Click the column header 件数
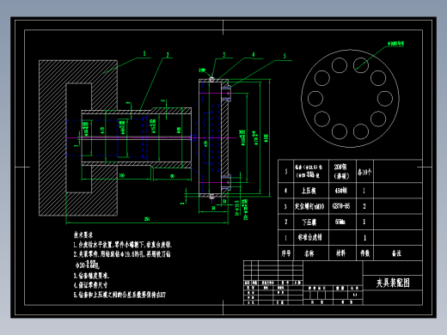The image size is (447, 335). (364, 253)
